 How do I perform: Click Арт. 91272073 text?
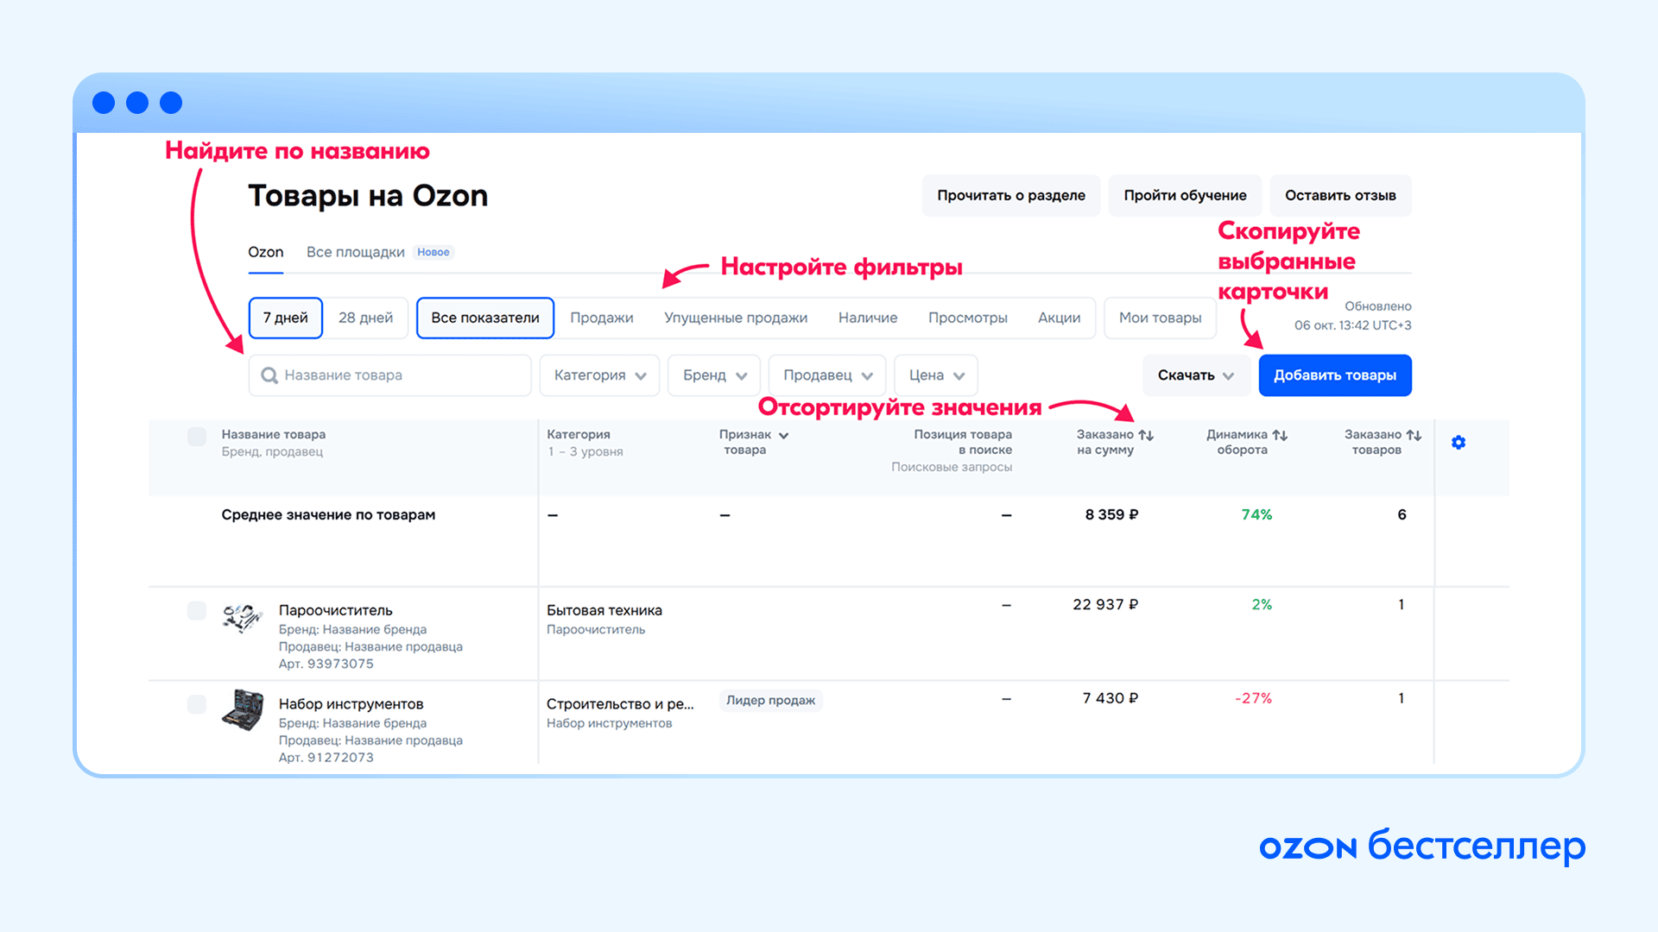[x=326, y=758]
